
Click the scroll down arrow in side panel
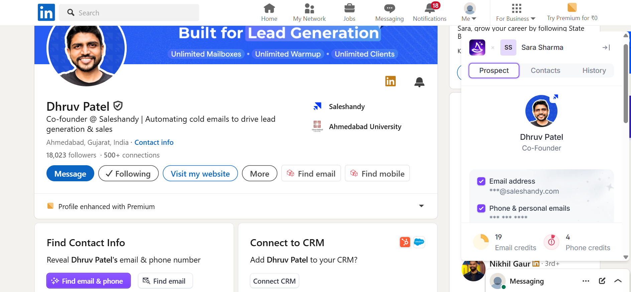626,257
